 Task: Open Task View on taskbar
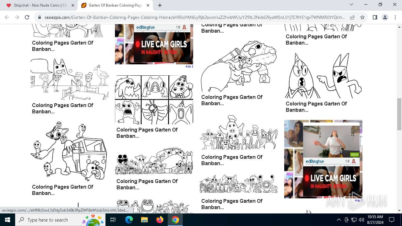(x=113, y=220)
